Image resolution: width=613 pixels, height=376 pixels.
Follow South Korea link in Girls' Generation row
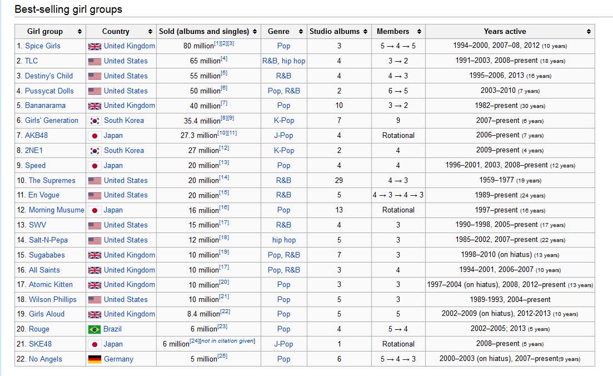tap(124, 120)
